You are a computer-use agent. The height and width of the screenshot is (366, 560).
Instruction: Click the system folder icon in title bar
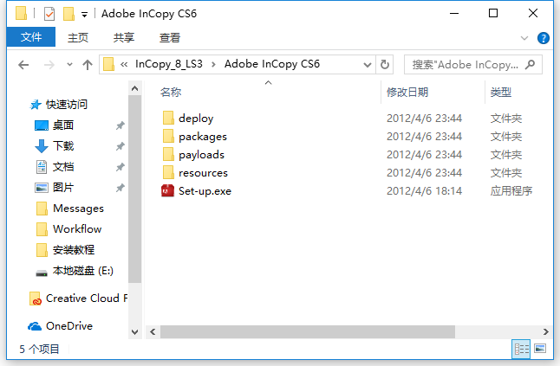pos(22,13)
